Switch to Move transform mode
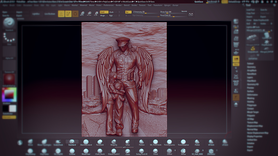 pyautogui.click(x=82, y=14)
